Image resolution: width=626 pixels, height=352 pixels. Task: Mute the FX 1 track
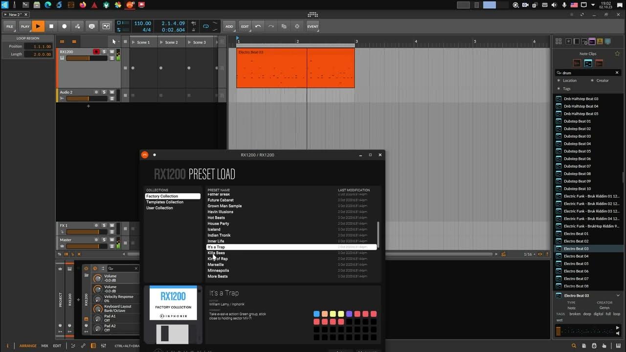click(112, 226)
